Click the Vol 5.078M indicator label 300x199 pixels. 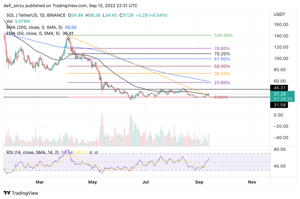click(18, 21)
